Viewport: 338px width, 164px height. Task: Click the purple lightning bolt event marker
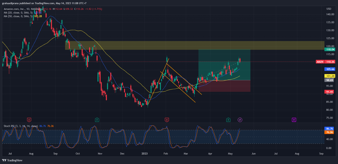pyautogui.click(x=240, y=120)
